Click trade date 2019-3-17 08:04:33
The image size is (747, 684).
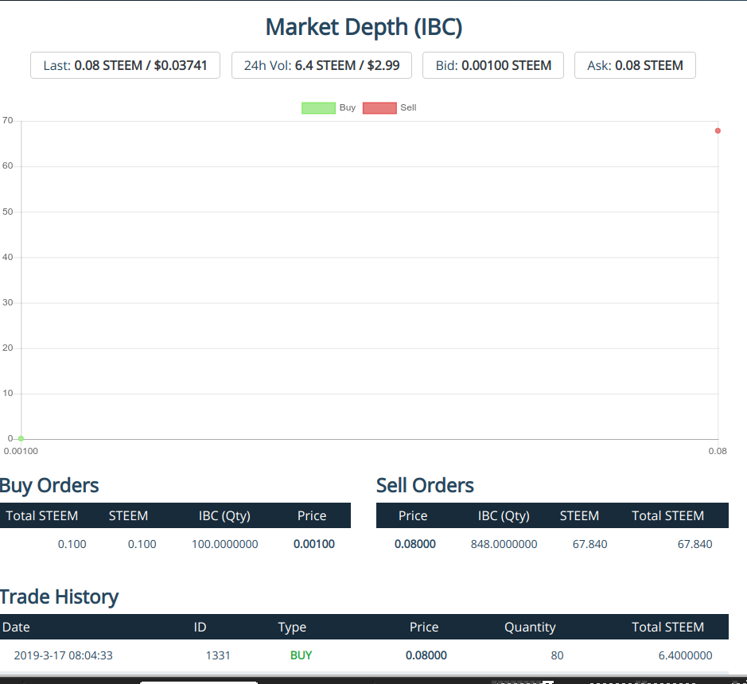(64, 655)
